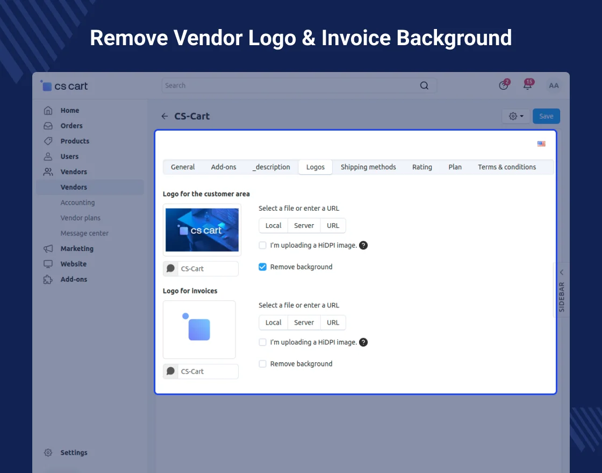Open the notifications bell icon
Viewport: 602px width, 473px height.
[x=527, y=85]
